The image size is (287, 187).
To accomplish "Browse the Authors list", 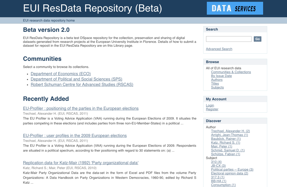I will 217,80.
